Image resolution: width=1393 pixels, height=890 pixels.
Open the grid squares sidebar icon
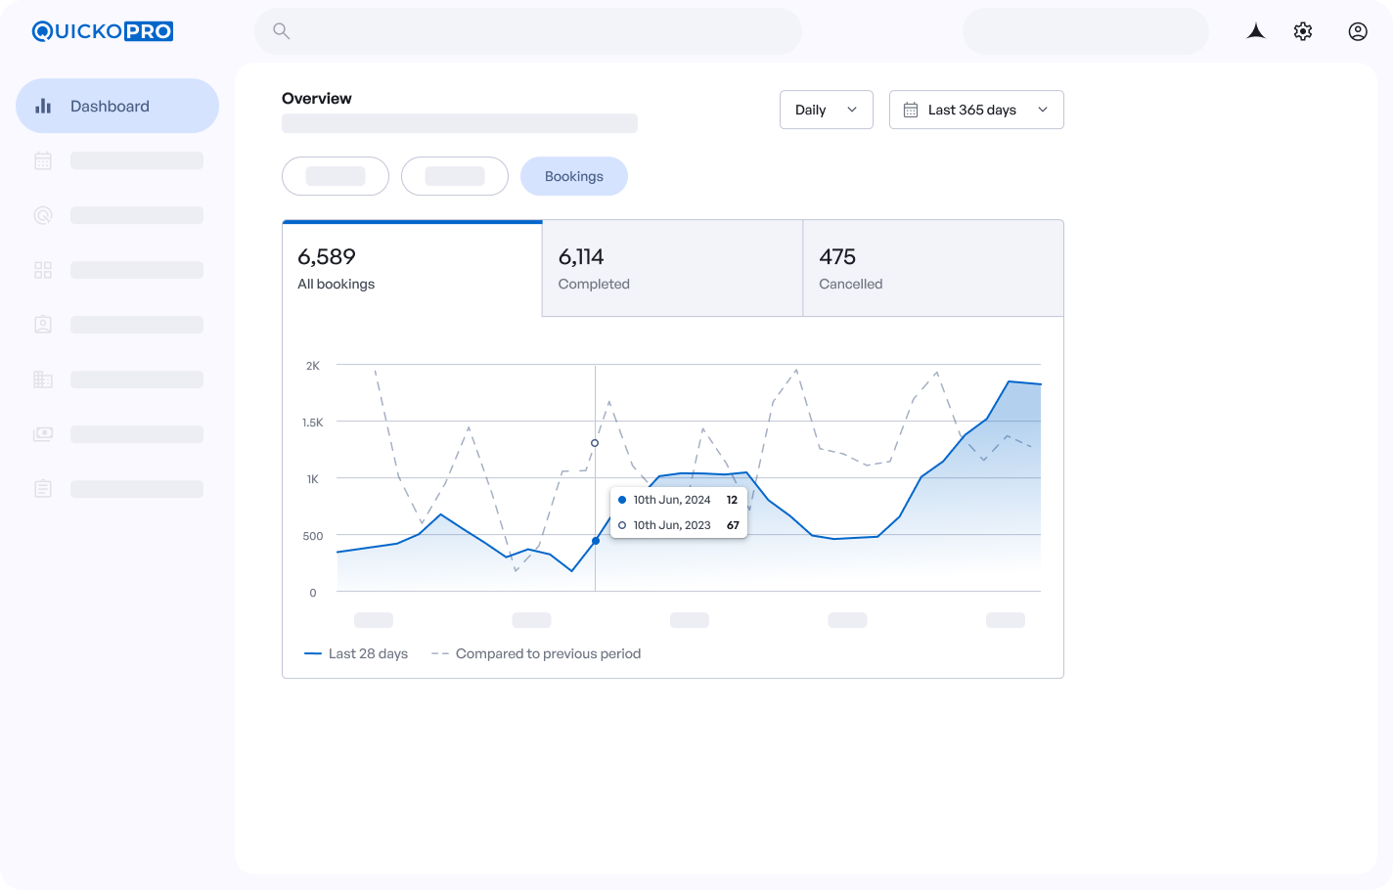coord(43,270)
